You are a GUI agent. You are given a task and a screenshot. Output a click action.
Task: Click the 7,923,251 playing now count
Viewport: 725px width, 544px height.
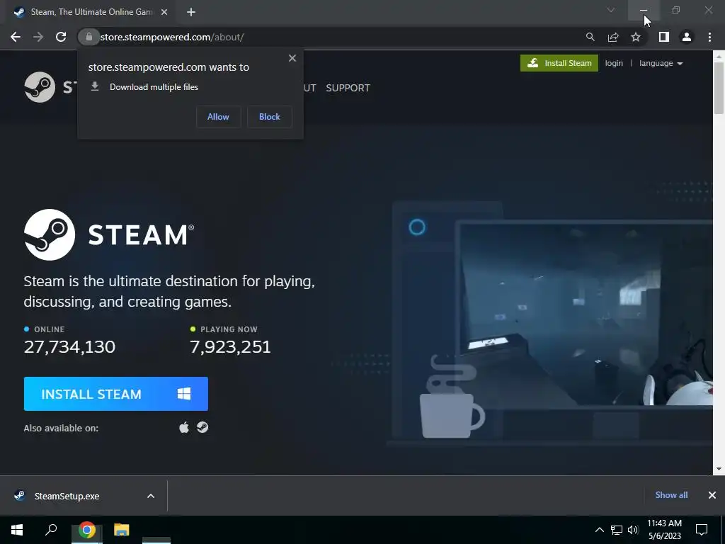click(230, 347)
